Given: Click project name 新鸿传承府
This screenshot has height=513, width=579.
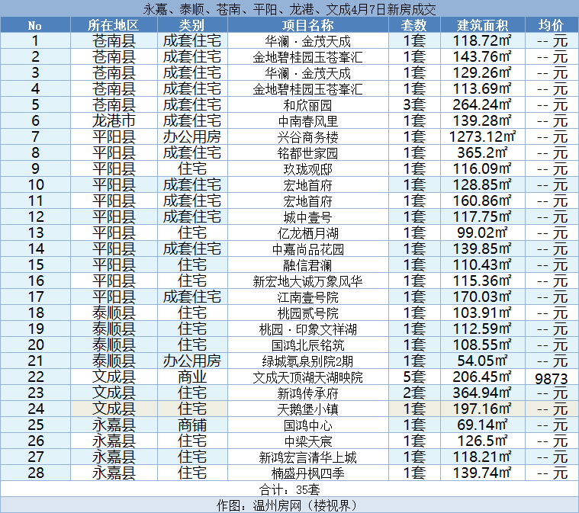Looking at the screenshot, I should [x=307, y=393].
